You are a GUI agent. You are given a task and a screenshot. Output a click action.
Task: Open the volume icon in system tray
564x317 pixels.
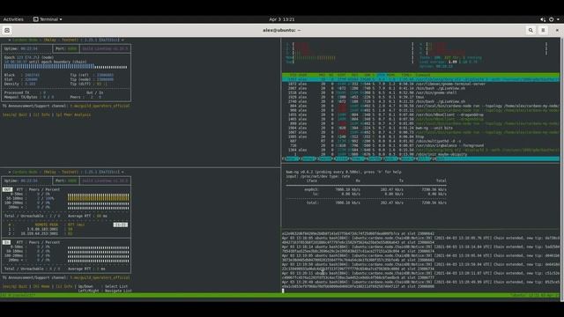(x=543, y=19)
